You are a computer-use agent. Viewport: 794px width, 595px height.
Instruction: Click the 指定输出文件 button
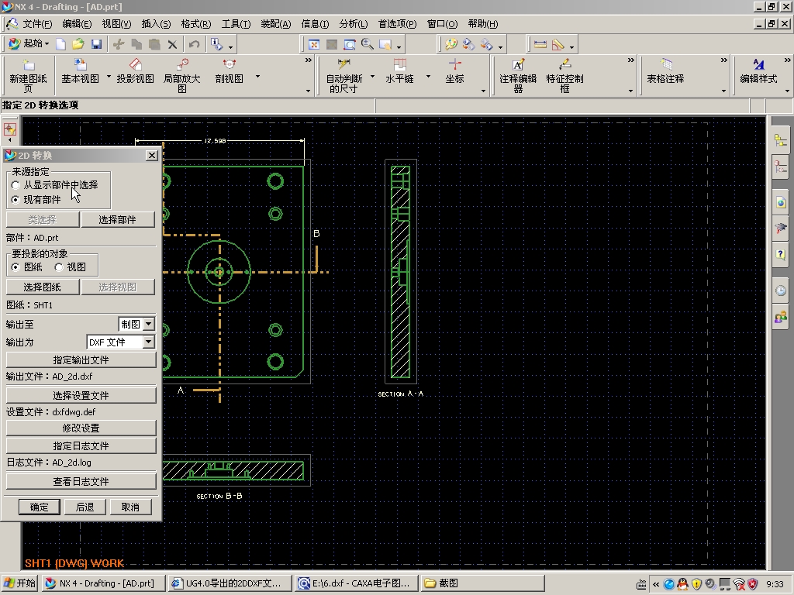pyautogui.click(x=81, y=360)
